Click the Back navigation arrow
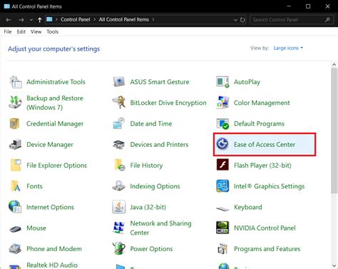 click(x=9, y=20)
